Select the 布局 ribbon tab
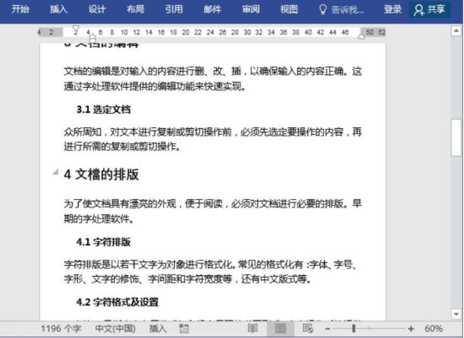464x338 pixels. tap(136, 9)
